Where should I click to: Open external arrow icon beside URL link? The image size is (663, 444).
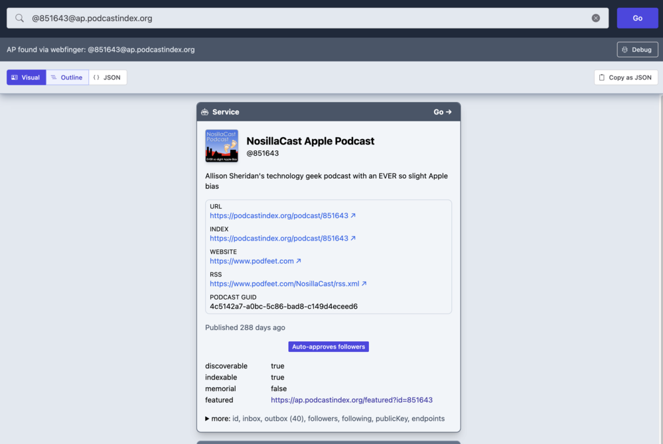pos(353,216)
